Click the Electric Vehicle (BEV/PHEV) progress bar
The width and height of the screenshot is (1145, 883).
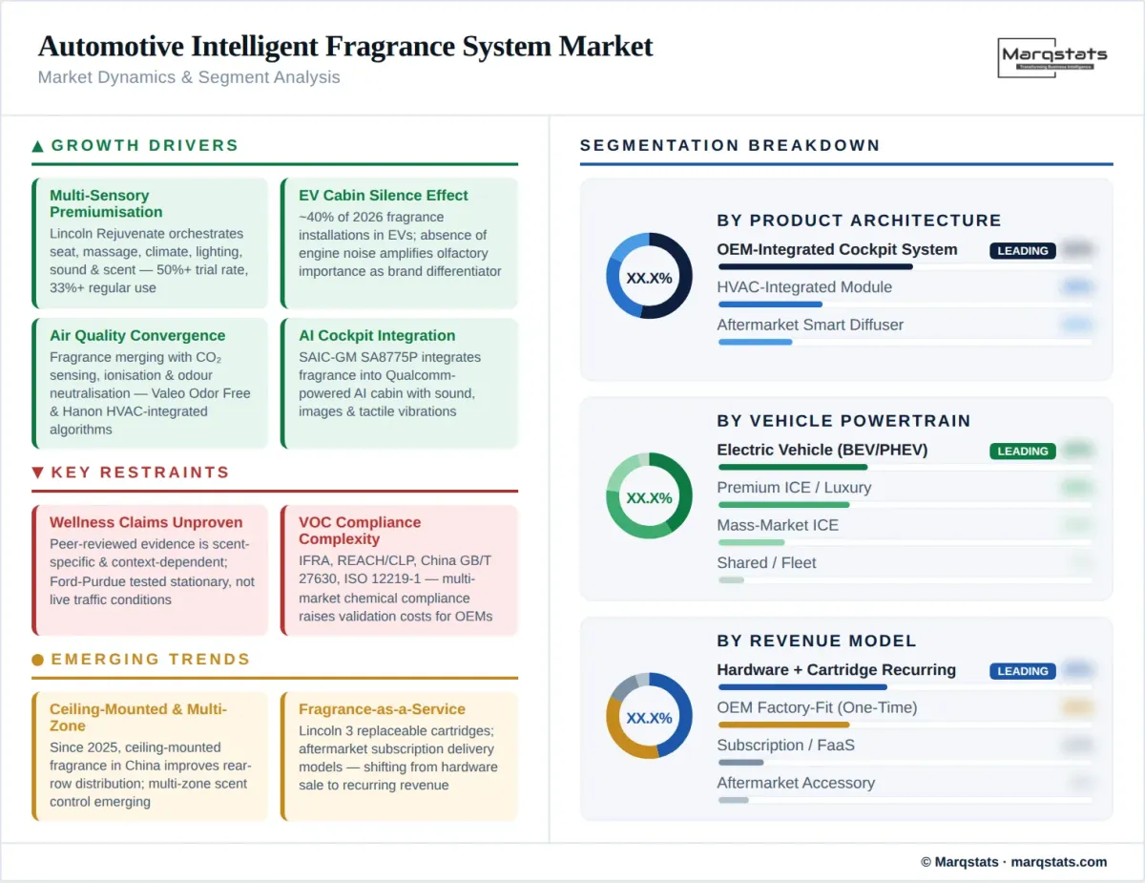905,468
